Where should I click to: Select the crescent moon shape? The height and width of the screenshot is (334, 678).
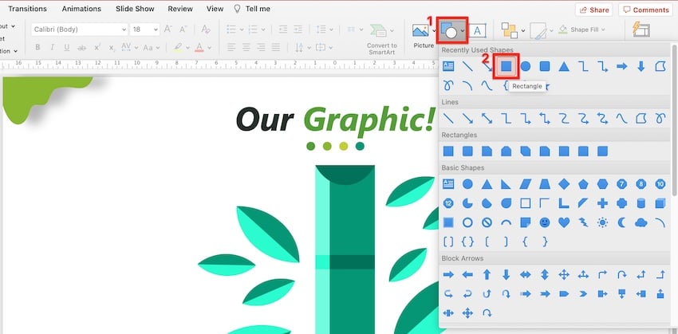point(621,222)
